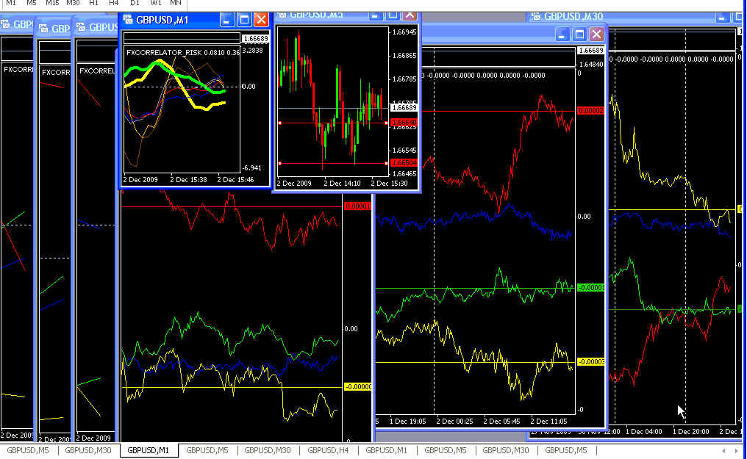Click the 2 Dec 05:45 time label

click(x=501, y=421)
